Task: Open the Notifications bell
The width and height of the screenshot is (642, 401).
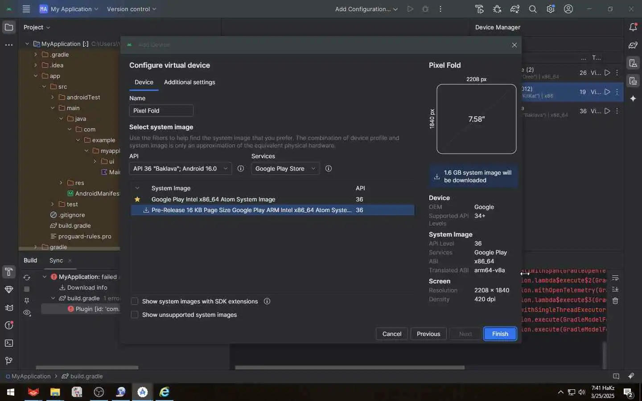Action: click(633, 28)
